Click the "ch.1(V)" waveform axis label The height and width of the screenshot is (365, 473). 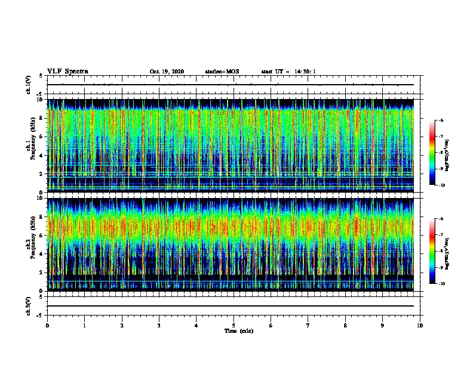pyautogui.click(x=29, y=85)
